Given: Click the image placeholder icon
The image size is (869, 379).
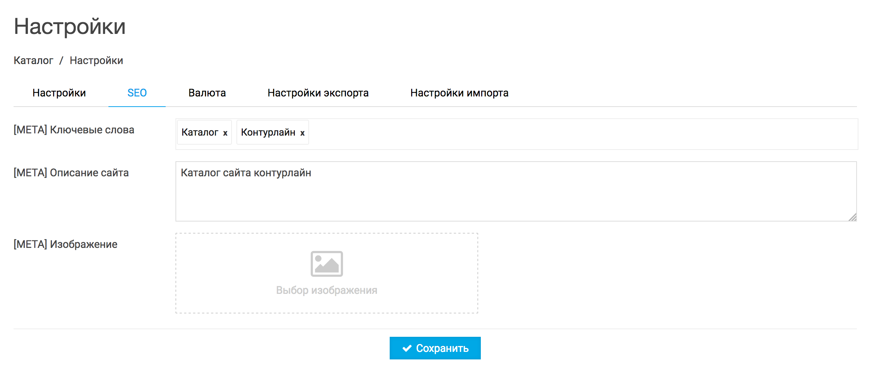Looking at the screenshot, I should pos(326,264).
